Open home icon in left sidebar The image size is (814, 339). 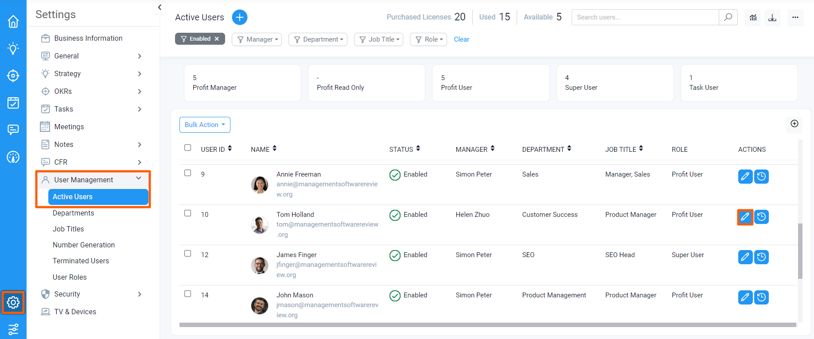tap(13, 21)
